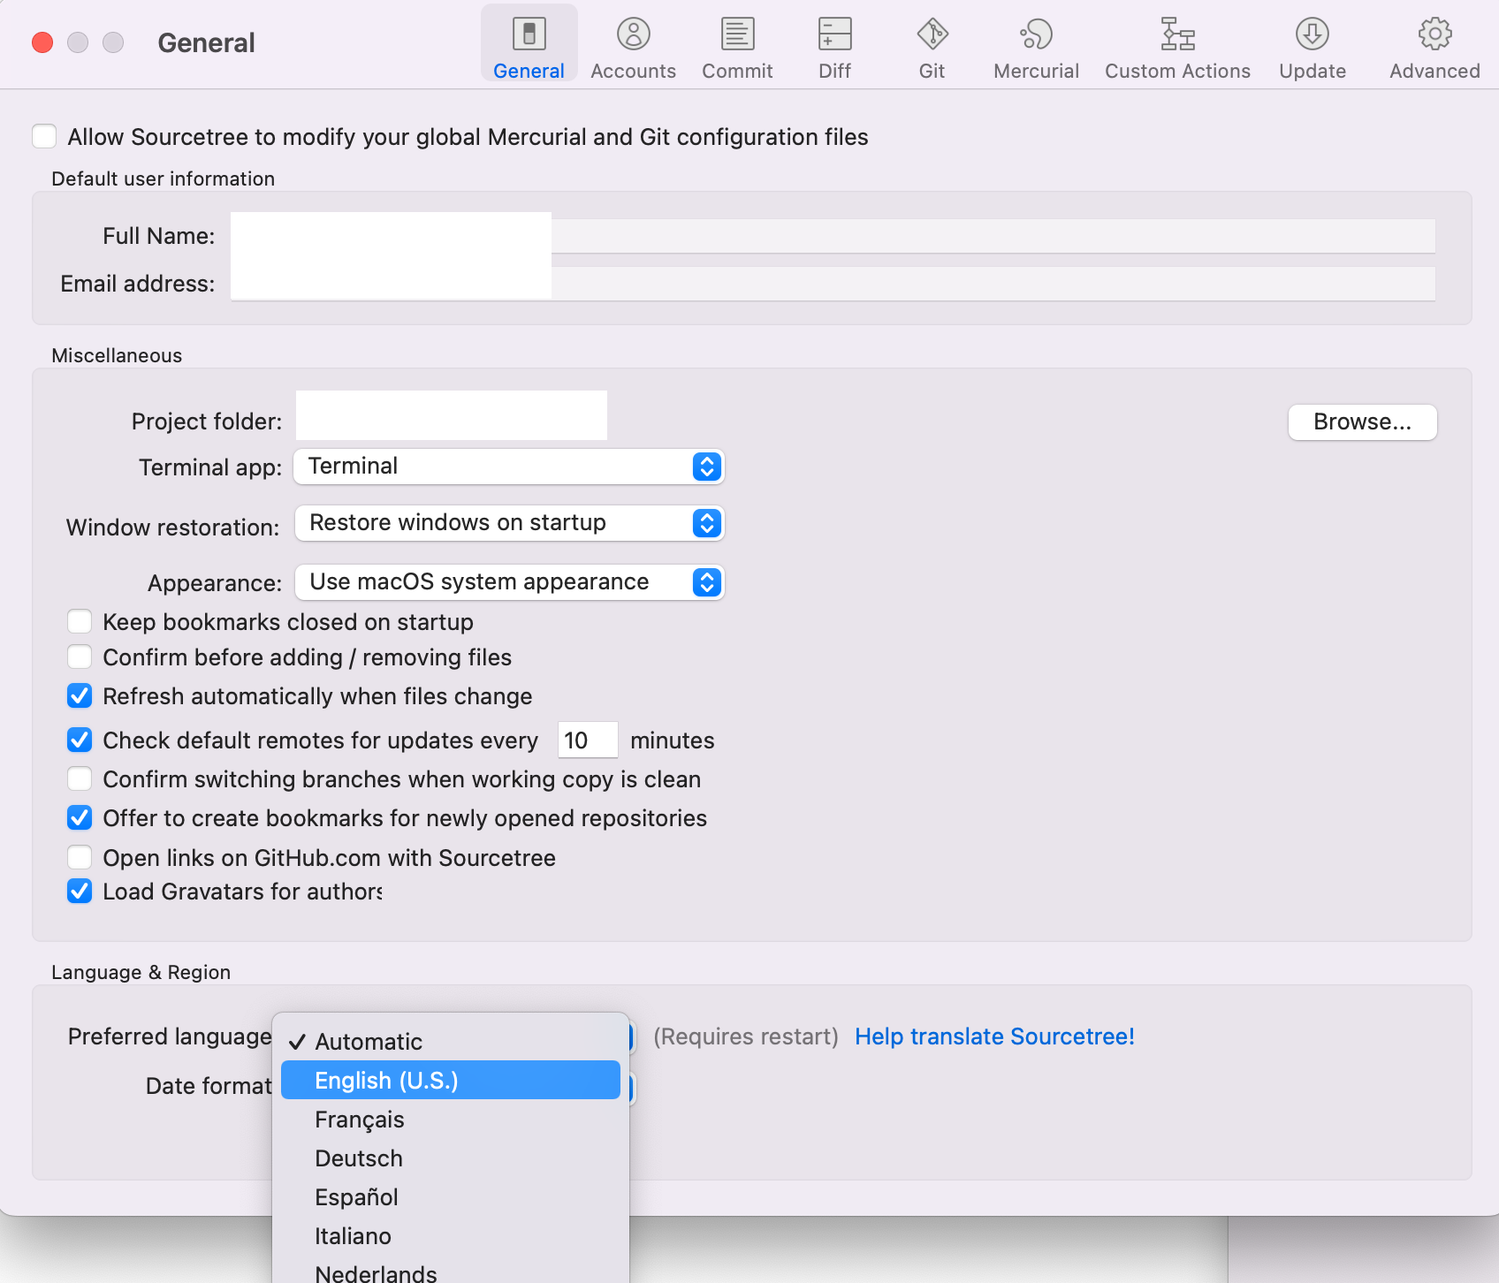
Task: Click the Email address input field
Action: [833, 283]
